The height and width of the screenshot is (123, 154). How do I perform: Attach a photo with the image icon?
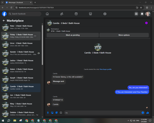(x=52, y=113)
